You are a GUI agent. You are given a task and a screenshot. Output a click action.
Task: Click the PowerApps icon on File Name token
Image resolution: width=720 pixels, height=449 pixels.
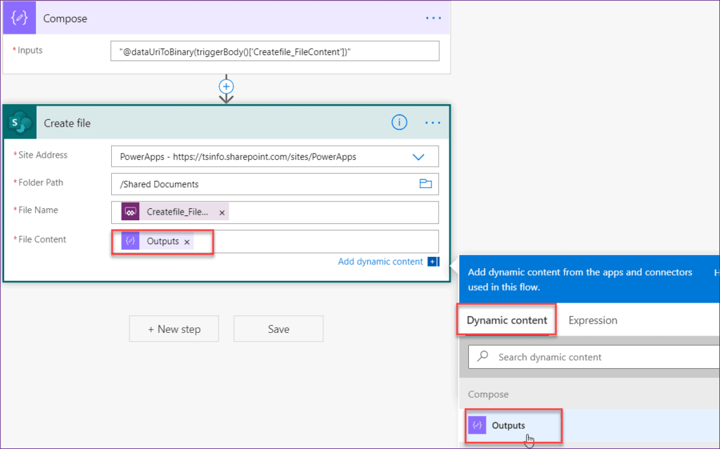(x=130, y=212)
